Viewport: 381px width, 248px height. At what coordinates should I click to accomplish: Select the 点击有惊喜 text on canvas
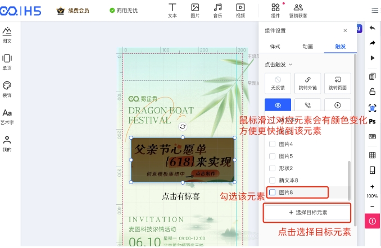pyautogui.click(x=181, y=196)
